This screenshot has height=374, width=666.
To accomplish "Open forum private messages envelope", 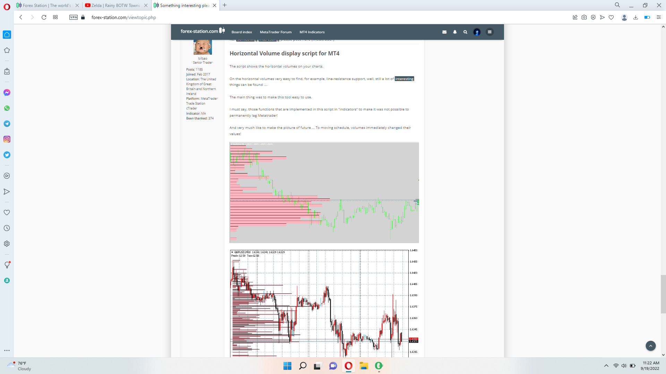I will [x=444, y=32].
